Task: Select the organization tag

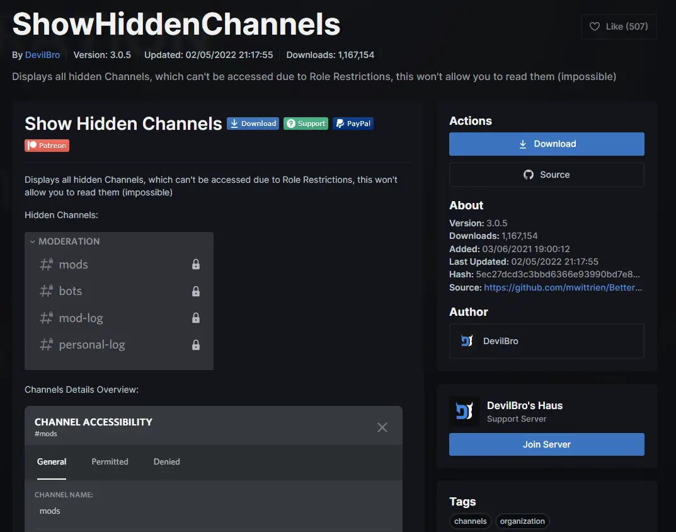Action: point(522,521)
